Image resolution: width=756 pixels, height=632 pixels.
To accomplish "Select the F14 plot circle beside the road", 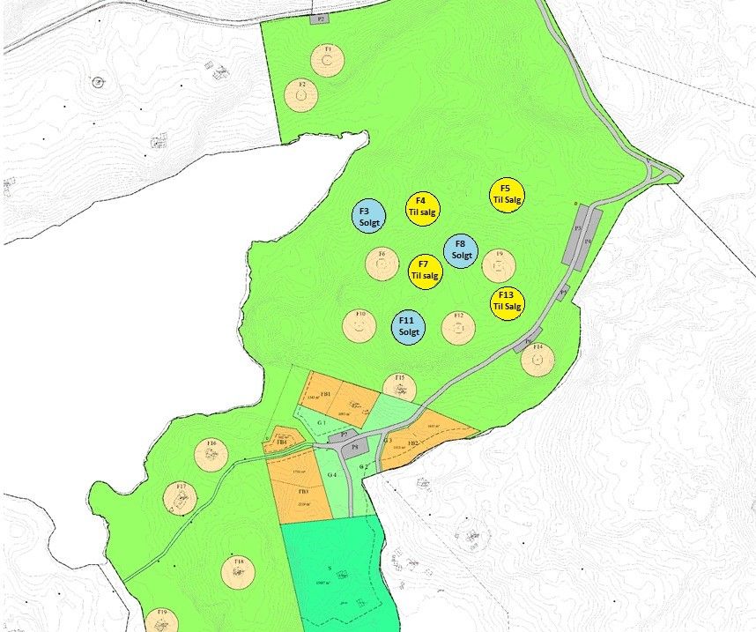I will 537,359.
